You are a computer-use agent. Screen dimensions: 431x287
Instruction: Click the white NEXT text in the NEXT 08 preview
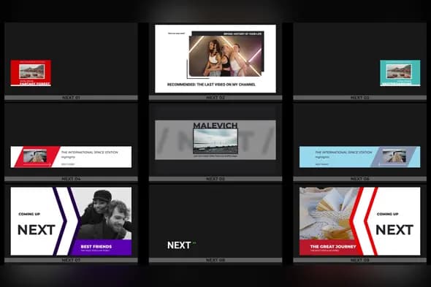(x=179, y=245)
